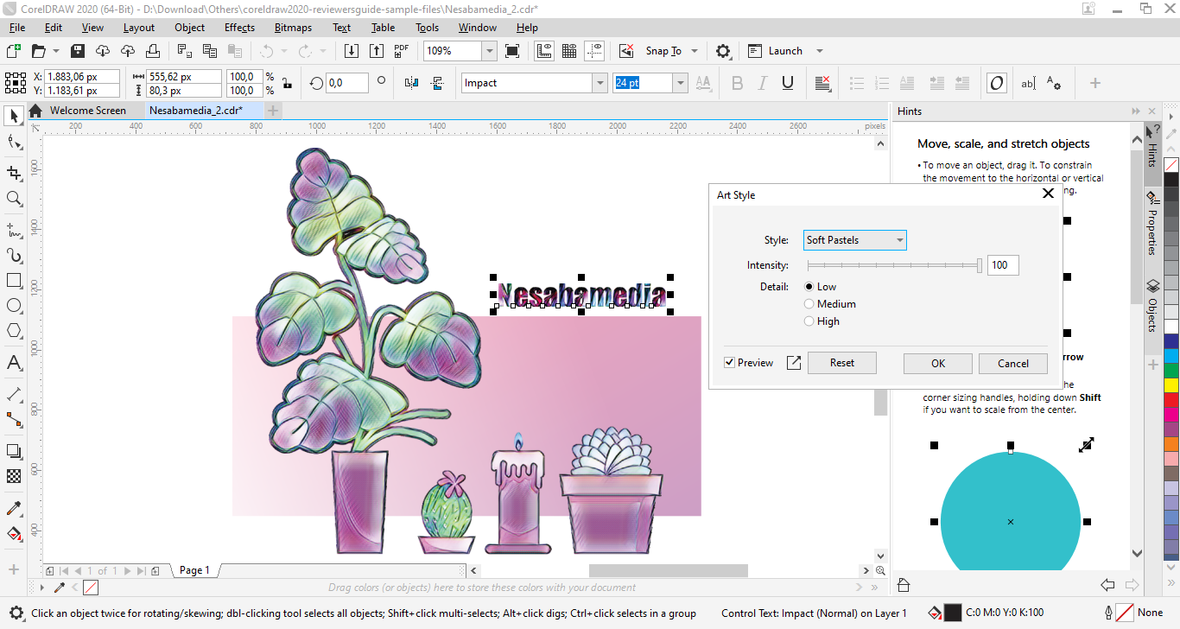Select the Zoom tool in the toolbox
The height and width of the screenshot is (629, 1180).
tap(14, 199)
